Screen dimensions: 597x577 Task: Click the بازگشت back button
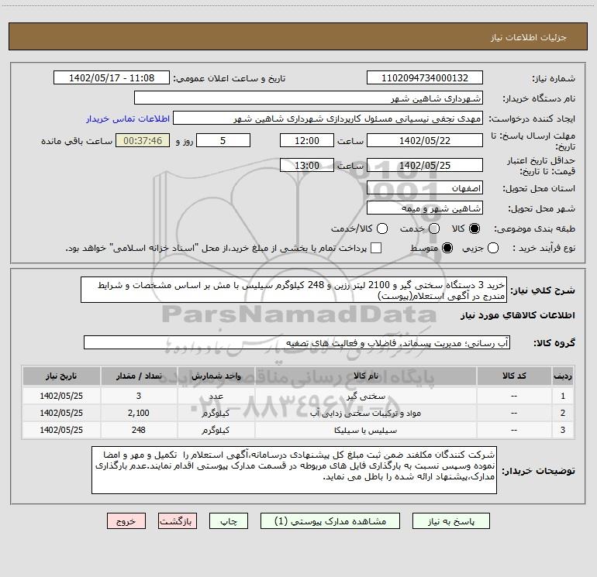[x=178, y=521]
